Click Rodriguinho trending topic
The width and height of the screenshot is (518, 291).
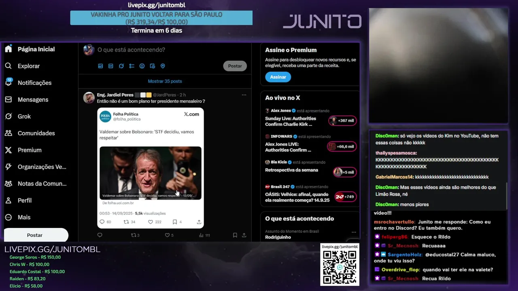[278, 237]
